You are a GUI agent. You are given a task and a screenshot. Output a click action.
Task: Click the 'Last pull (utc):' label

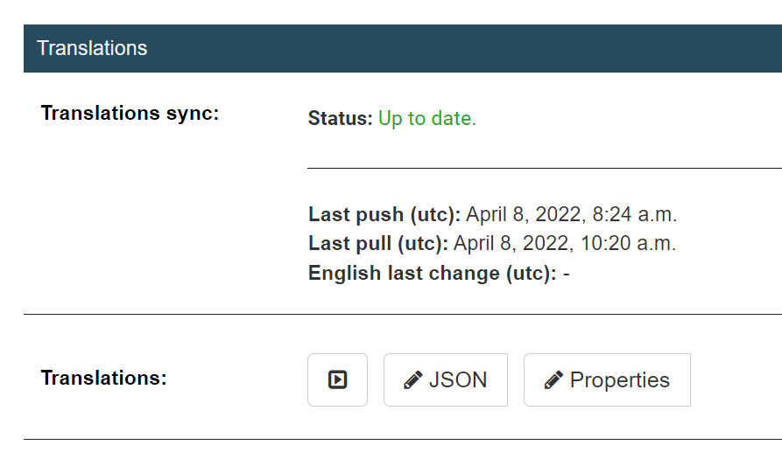[378, 243]
